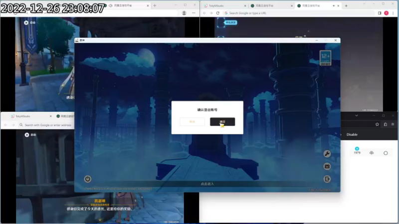Viewport: 399px width, 224px height.
Task: Click the cloud upload icon beside 1979
Action: pos(372,153)
